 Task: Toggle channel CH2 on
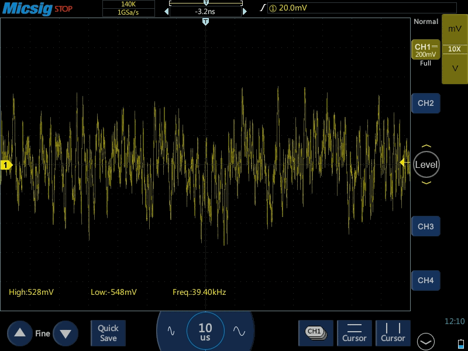point(425,103)
